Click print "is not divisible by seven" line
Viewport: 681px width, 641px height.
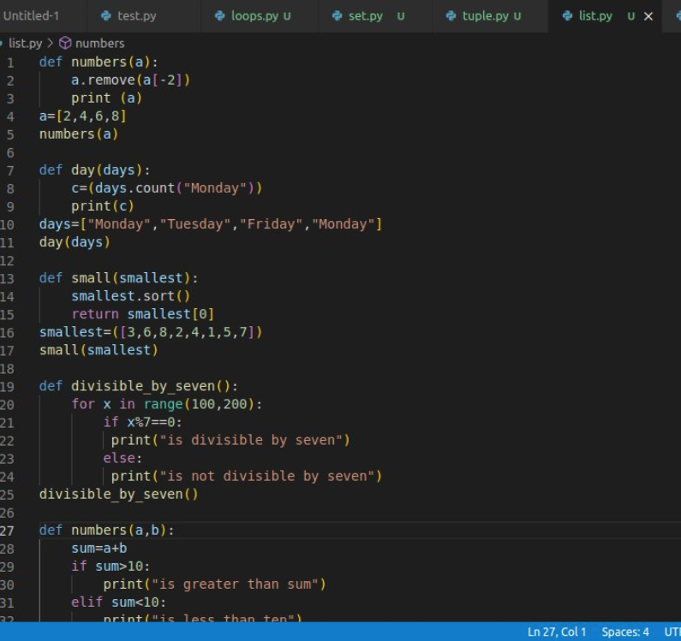point(246,476)
